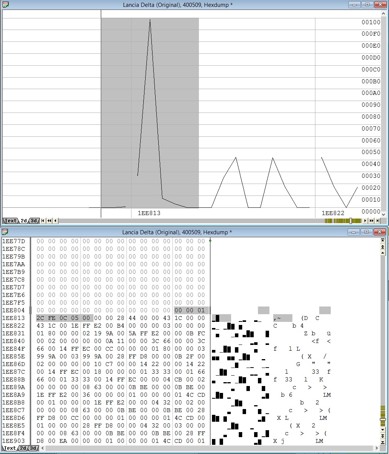Switch bottom window to Text tab
Screen dimensions: 389x454
pos(10,448)
